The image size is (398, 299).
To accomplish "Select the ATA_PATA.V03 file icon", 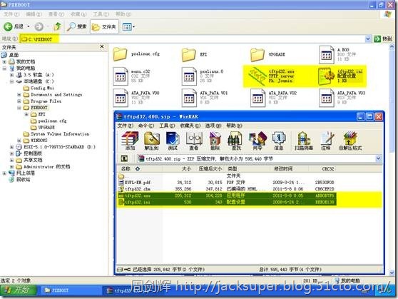I will 326,98.
